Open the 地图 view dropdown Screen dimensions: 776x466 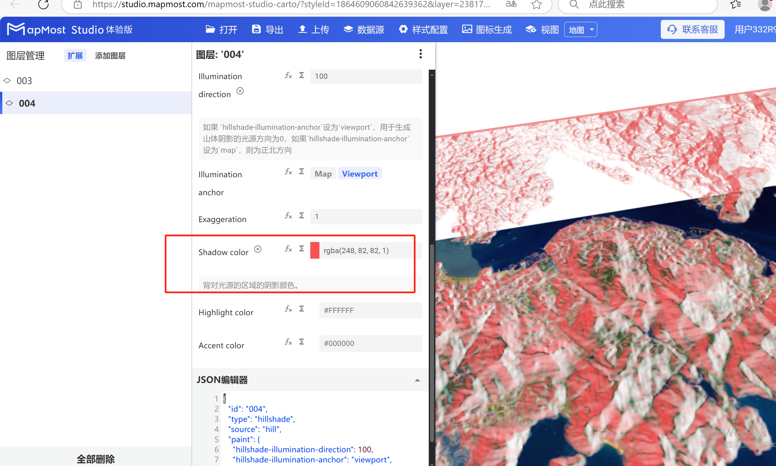click(x=581, y=30)
